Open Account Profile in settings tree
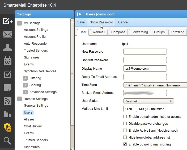The height and width of the screenshot is (150, 187). [x=35, y=37]
